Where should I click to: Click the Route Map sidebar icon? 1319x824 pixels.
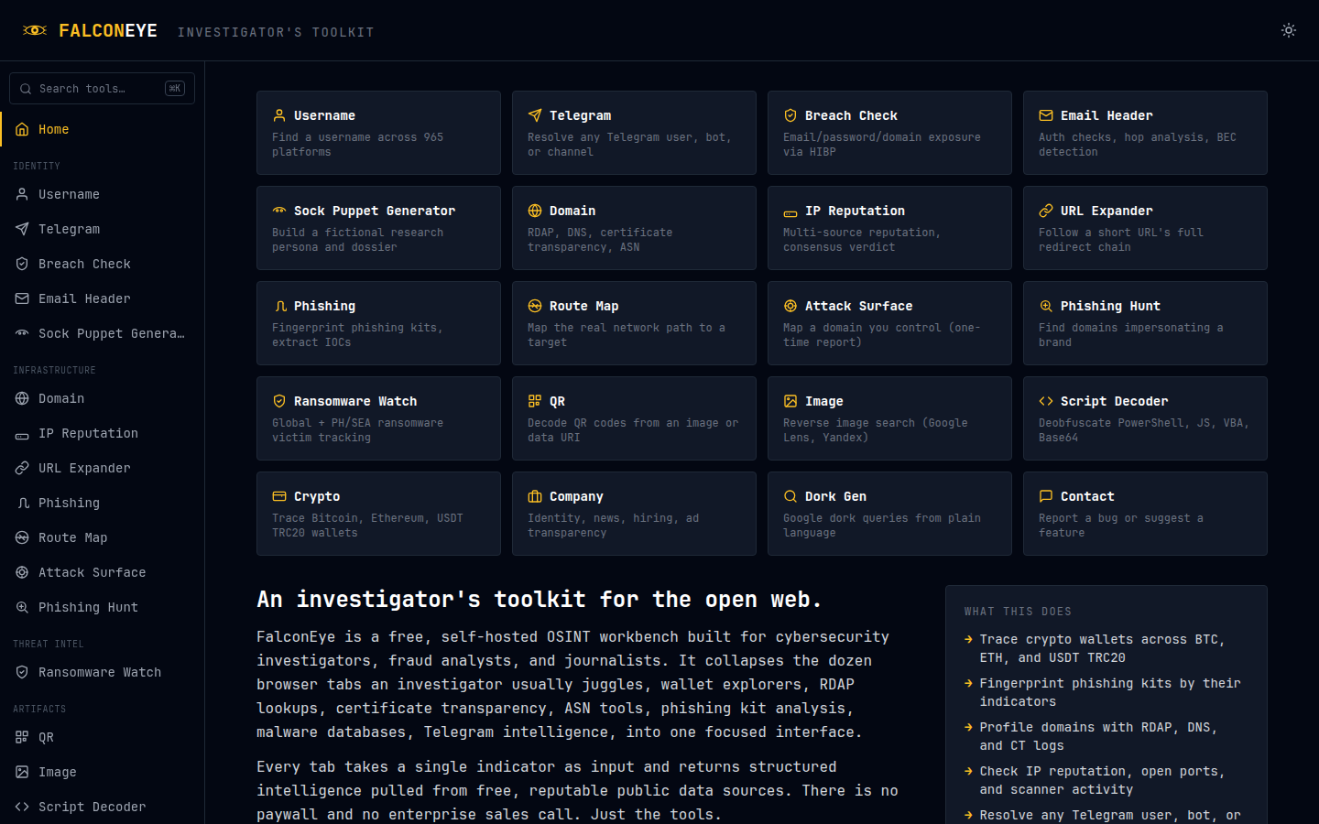click(22, 537)
